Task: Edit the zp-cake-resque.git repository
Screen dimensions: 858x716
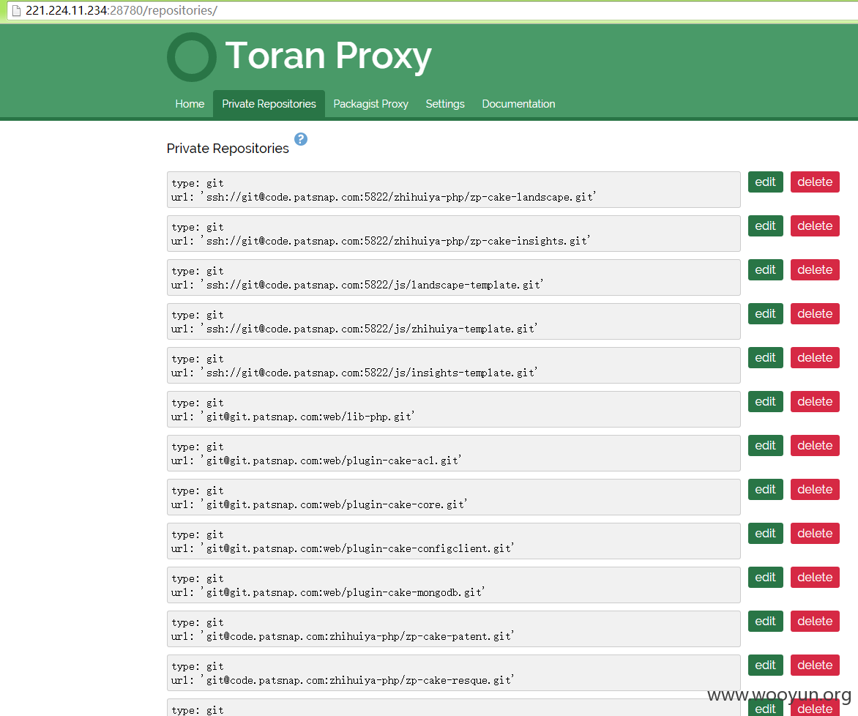Action: pyautogui.click(x=766, y=665)
